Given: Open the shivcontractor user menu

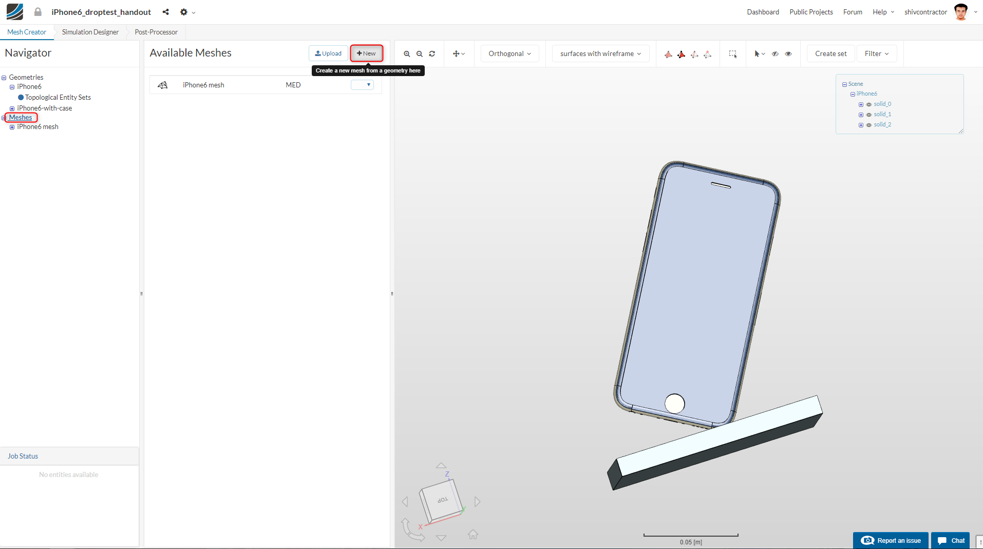Looking at the screenshot, I should (x=925, y=12).
